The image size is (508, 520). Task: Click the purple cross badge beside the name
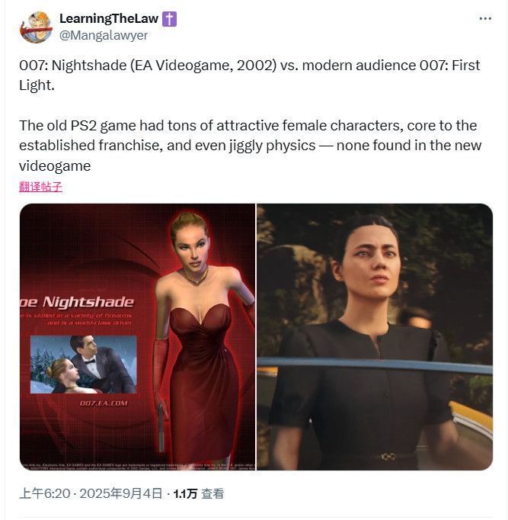(x=169, y=19)
